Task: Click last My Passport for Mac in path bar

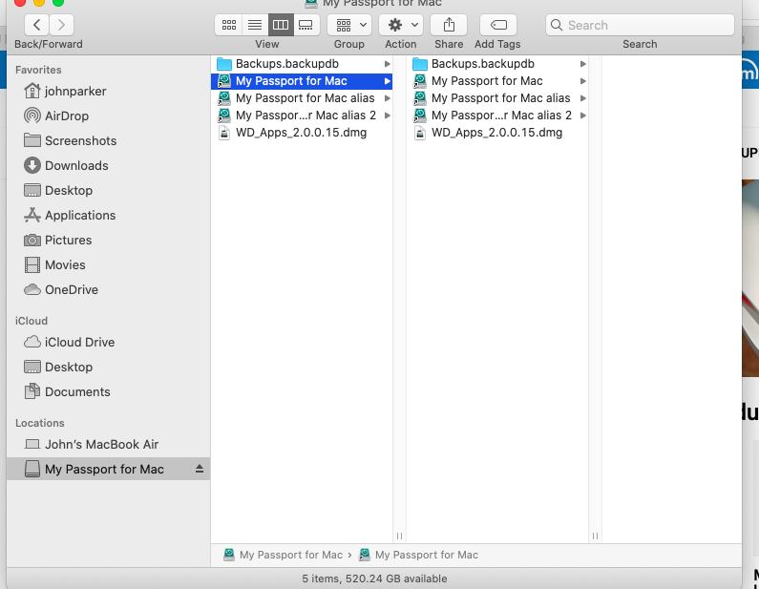Action: [x=418, y=555]
